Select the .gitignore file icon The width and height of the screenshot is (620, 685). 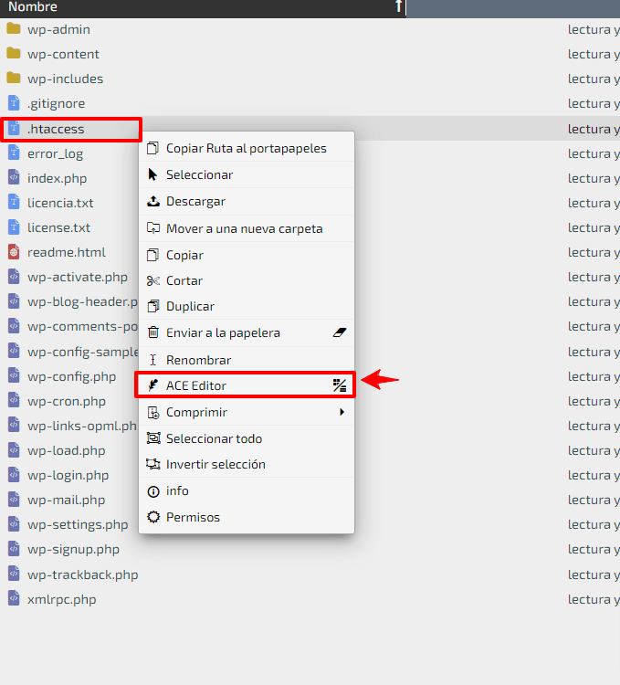(x=14, y=103)
